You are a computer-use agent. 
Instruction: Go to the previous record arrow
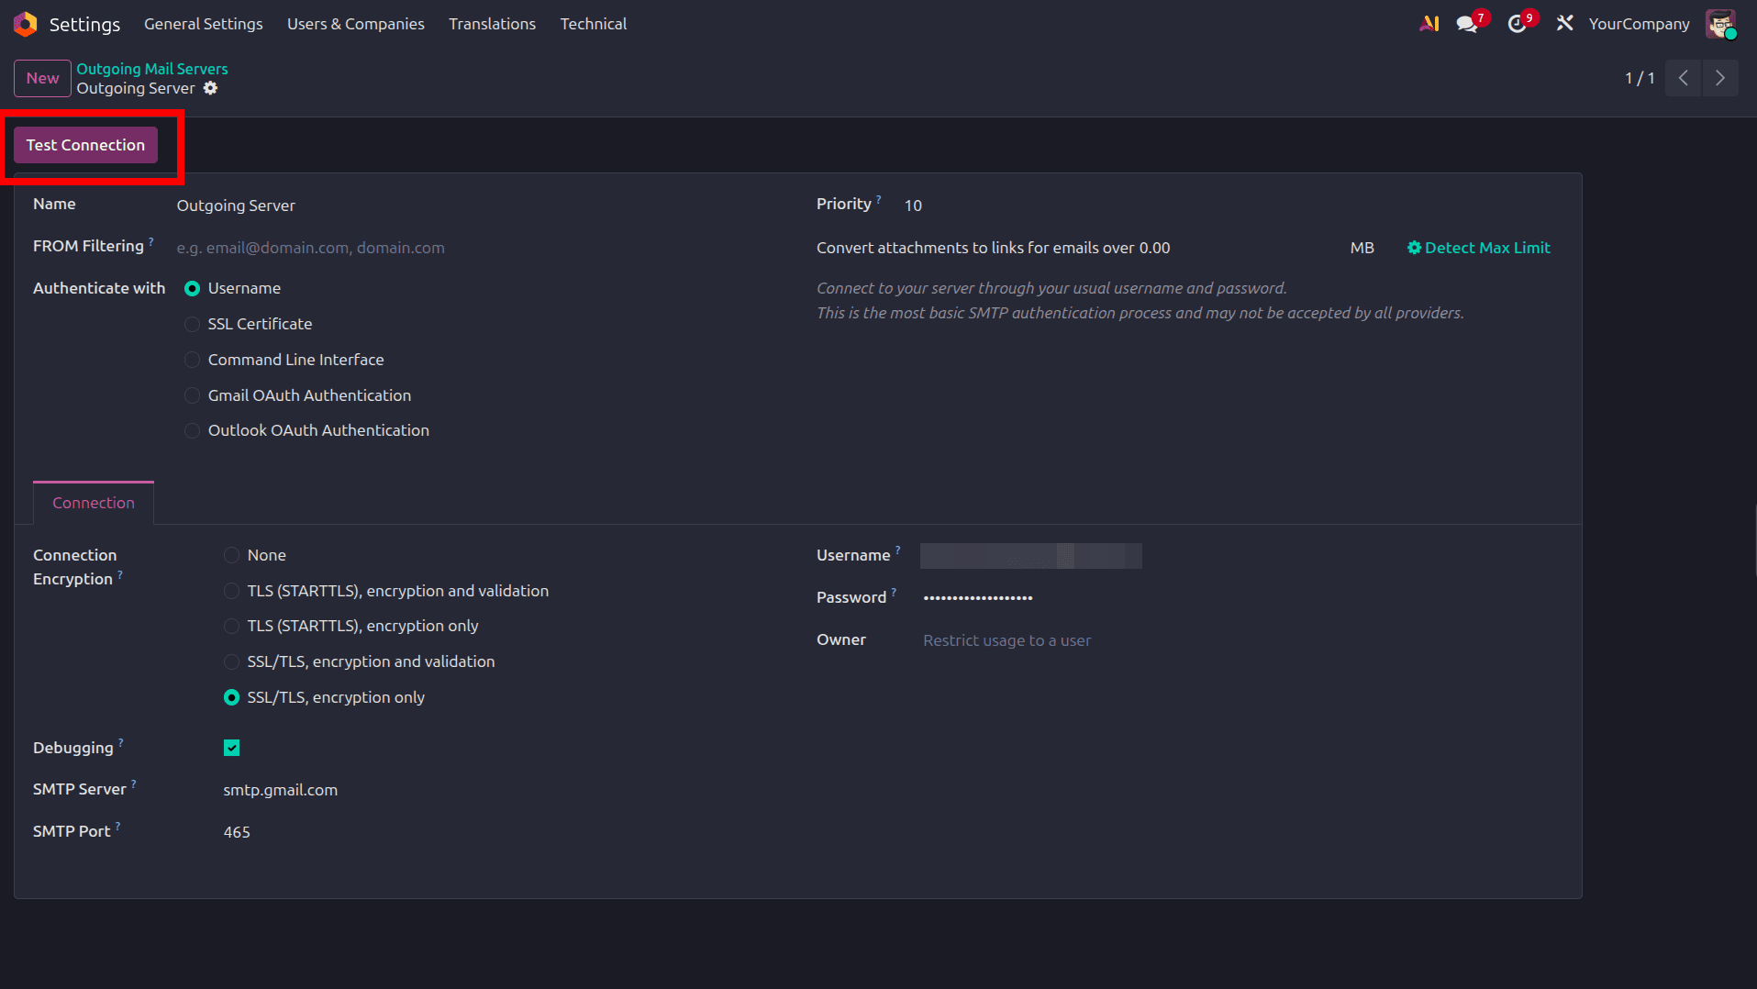click(1683, 78)
